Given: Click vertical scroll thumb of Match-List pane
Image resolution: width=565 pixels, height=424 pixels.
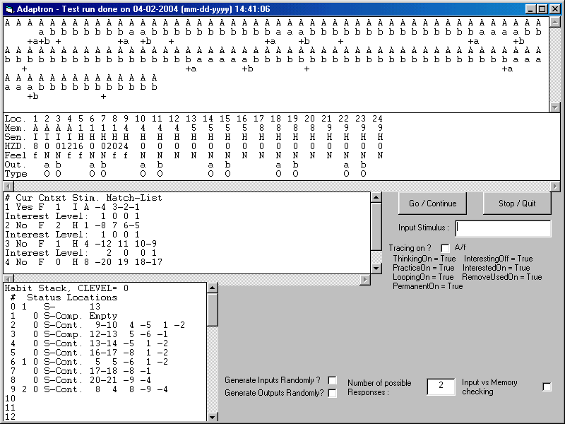Looking at the screenshot, I should coord(376,226).
